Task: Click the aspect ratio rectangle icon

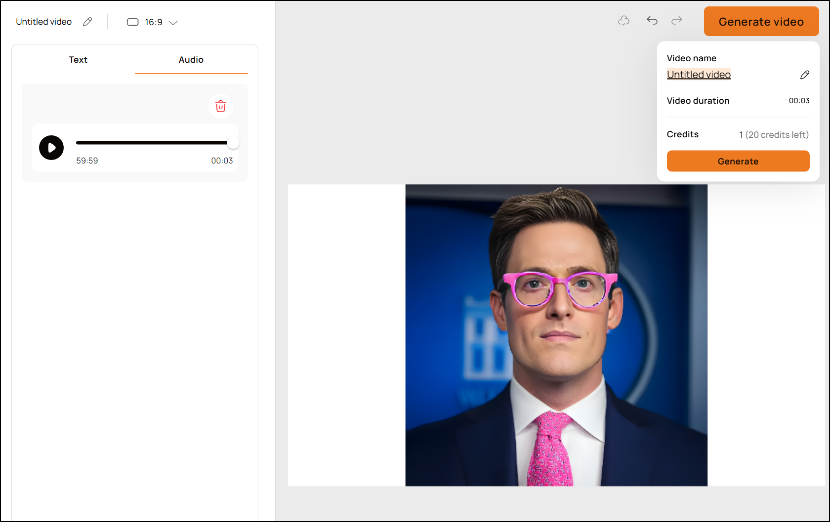Action: coord(132,22)
